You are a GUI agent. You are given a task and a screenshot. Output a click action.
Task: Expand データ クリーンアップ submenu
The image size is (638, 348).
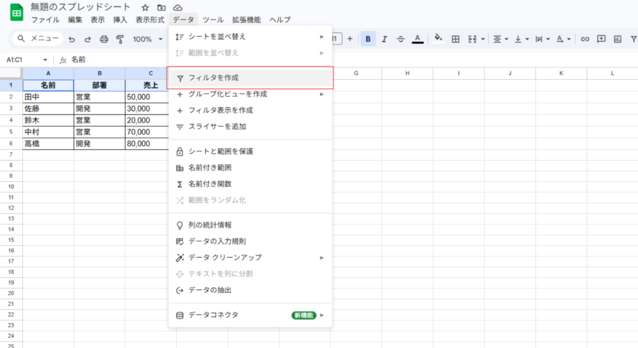250,257
